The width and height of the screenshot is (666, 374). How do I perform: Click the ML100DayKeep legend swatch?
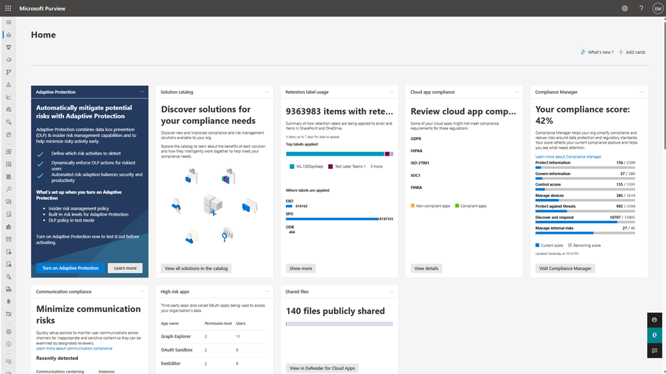tap(292, 166)
